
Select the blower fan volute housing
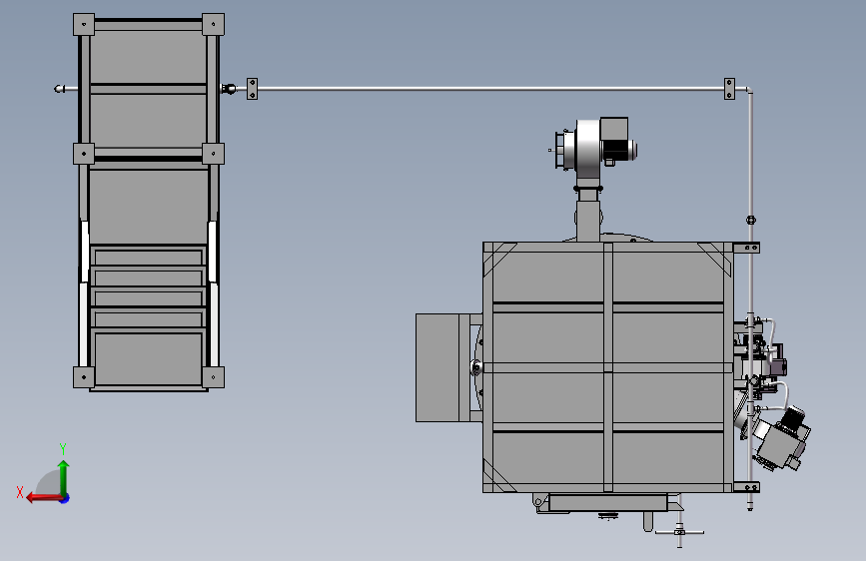(588, 148)
